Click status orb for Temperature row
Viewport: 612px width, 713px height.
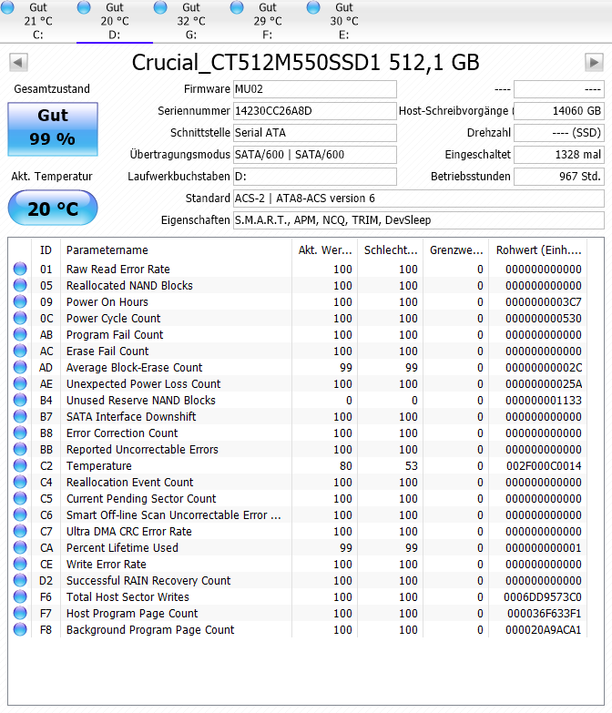point(20,465)
